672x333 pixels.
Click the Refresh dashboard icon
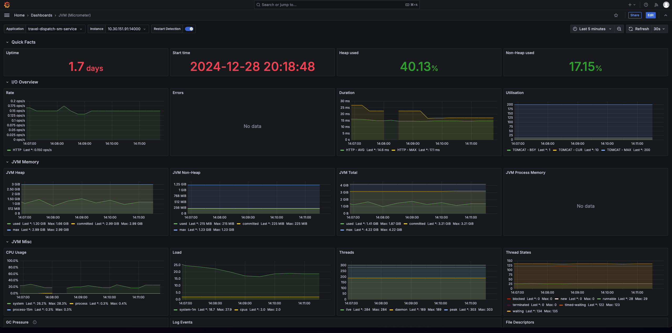point(631,29)
